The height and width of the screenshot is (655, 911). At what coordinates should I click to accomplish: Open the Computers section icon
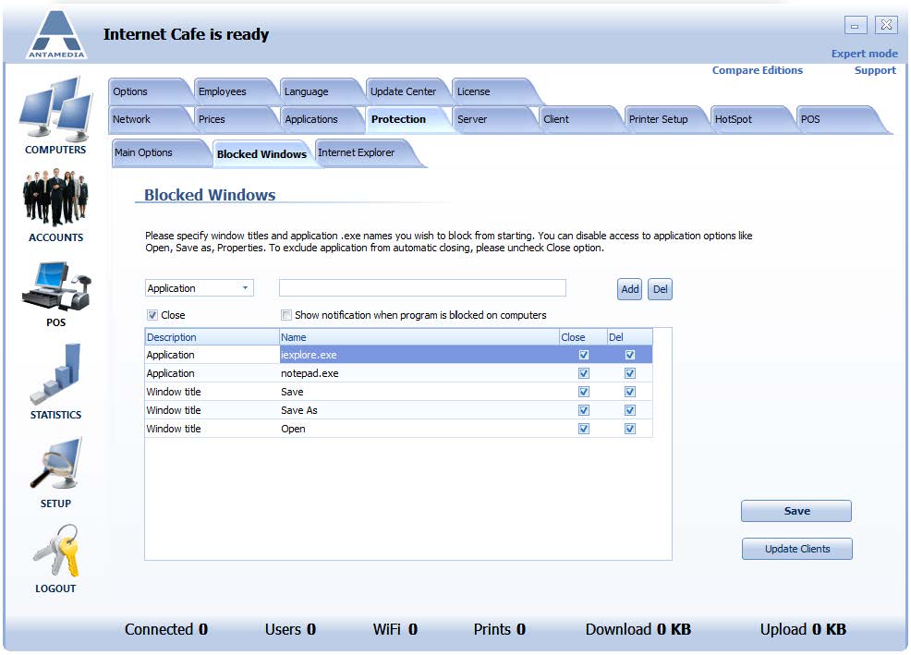[x=55, y=110]
